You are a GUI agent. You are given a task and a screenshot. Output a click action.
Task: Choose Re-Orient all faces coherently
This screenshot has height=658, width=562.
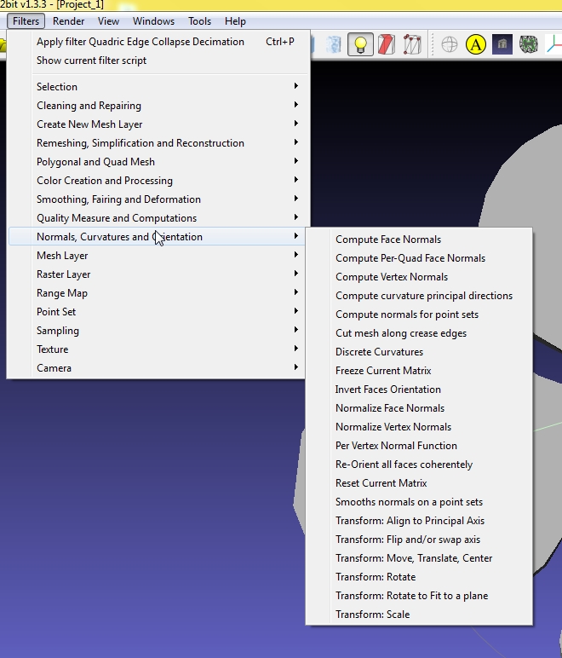[x=419, y=465]
